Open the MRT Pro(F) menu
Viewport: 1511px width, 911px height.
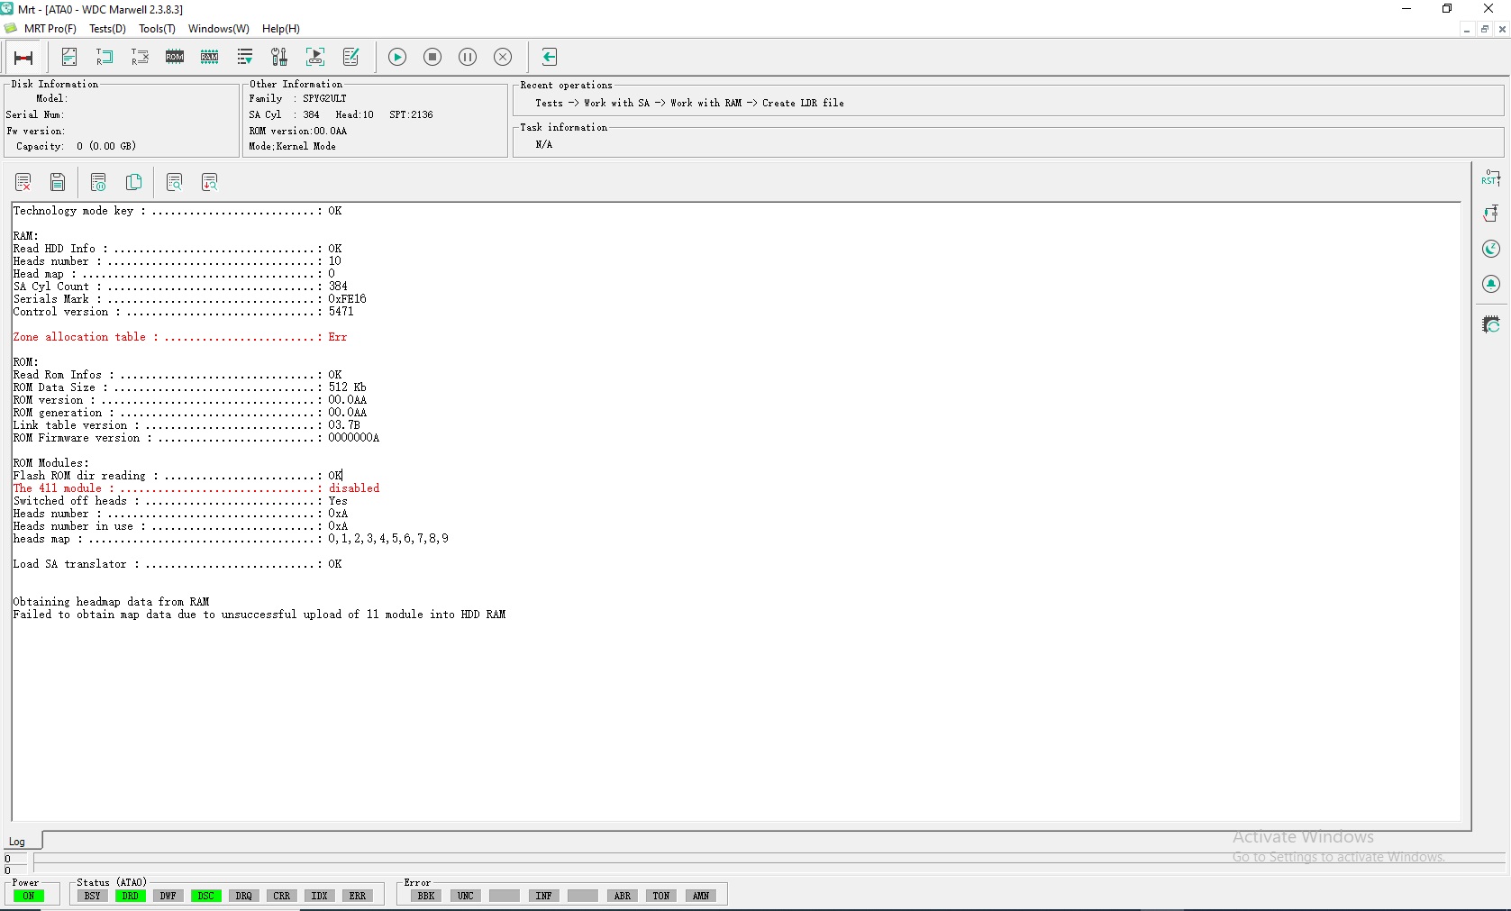[50, 29]
